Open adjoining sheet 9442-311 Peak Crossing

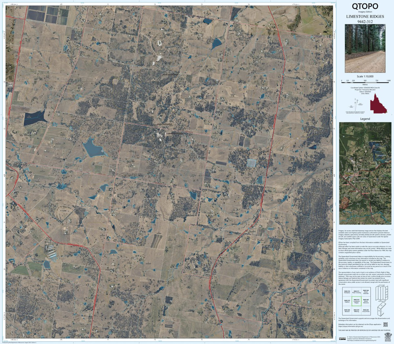pos(357,292)
